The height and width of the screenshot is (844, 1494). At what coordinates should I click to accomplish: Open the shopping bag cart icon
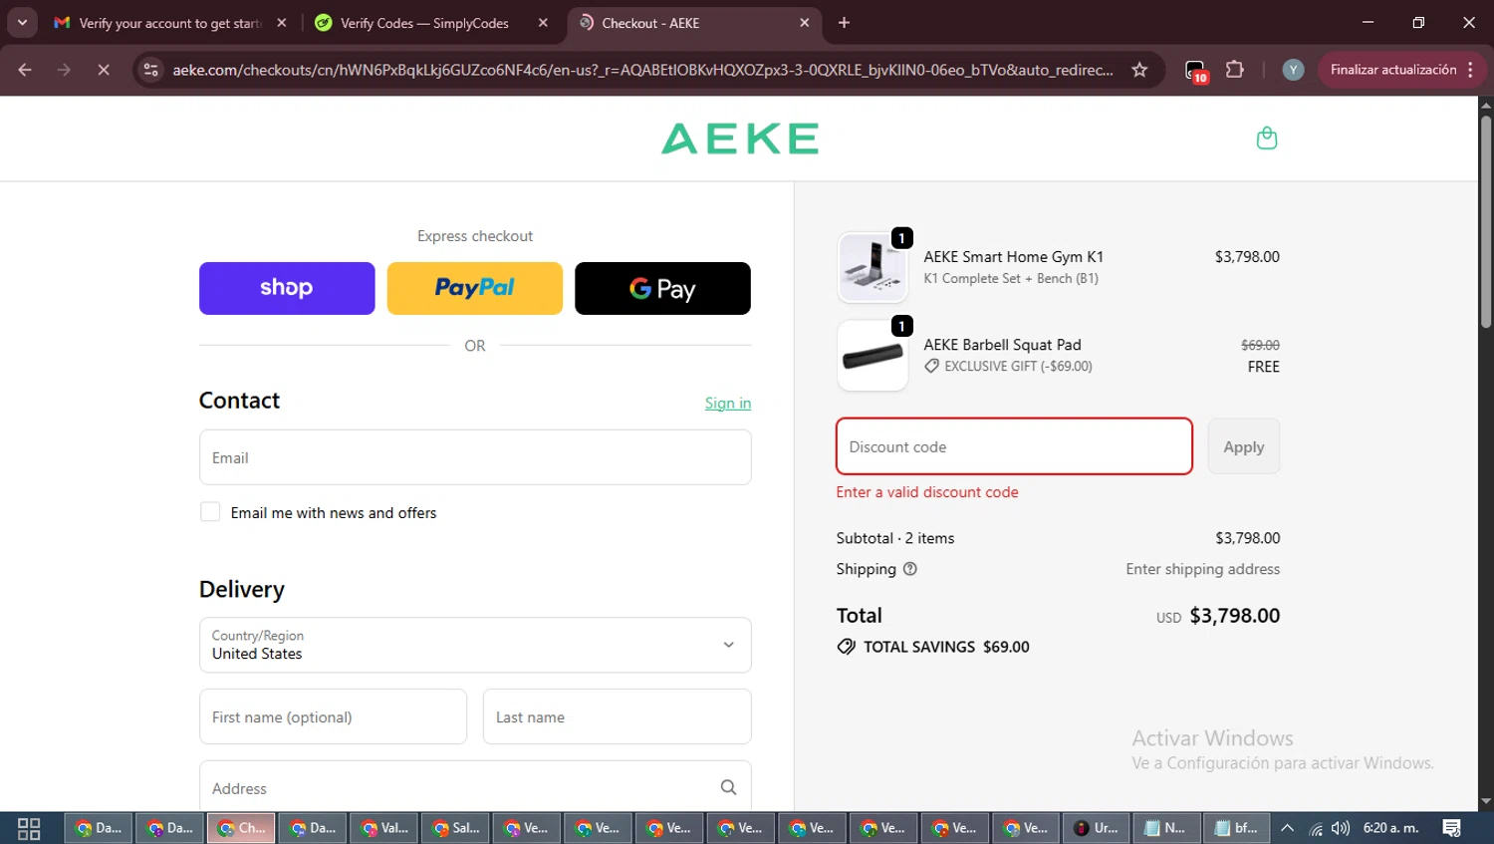(1266, 138)
